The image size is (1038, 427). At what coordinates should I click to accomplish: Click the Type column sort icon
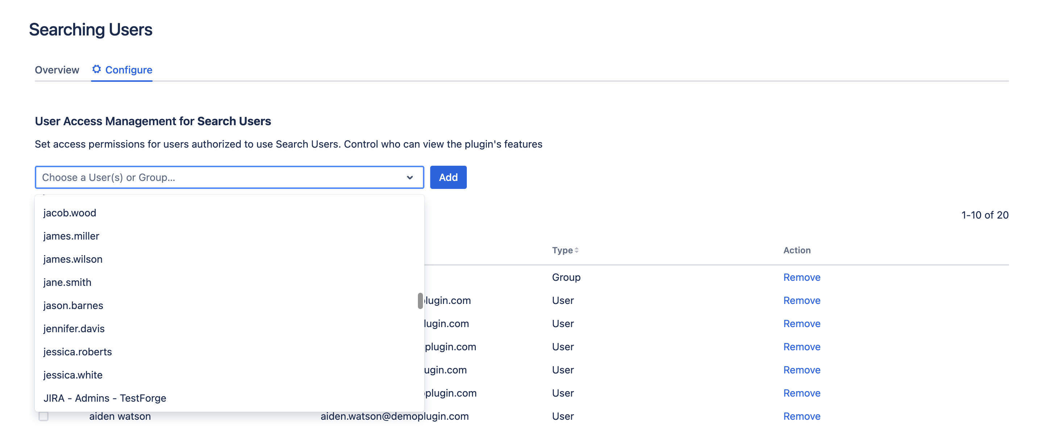pos(577,250)
